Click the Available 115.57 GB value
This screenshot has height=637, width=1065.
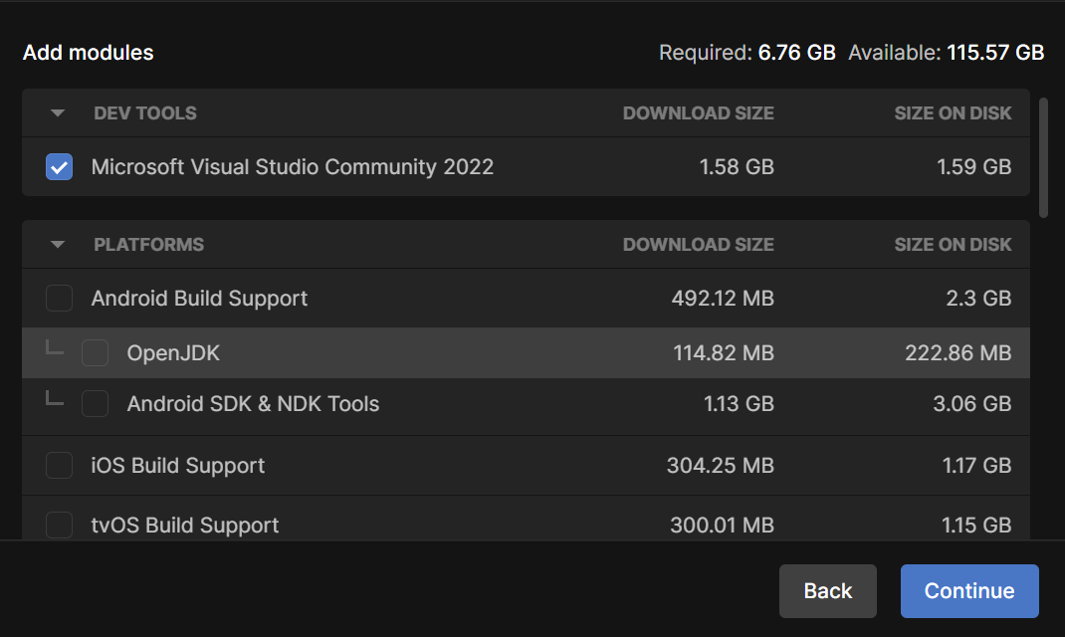tap(995, 53)
